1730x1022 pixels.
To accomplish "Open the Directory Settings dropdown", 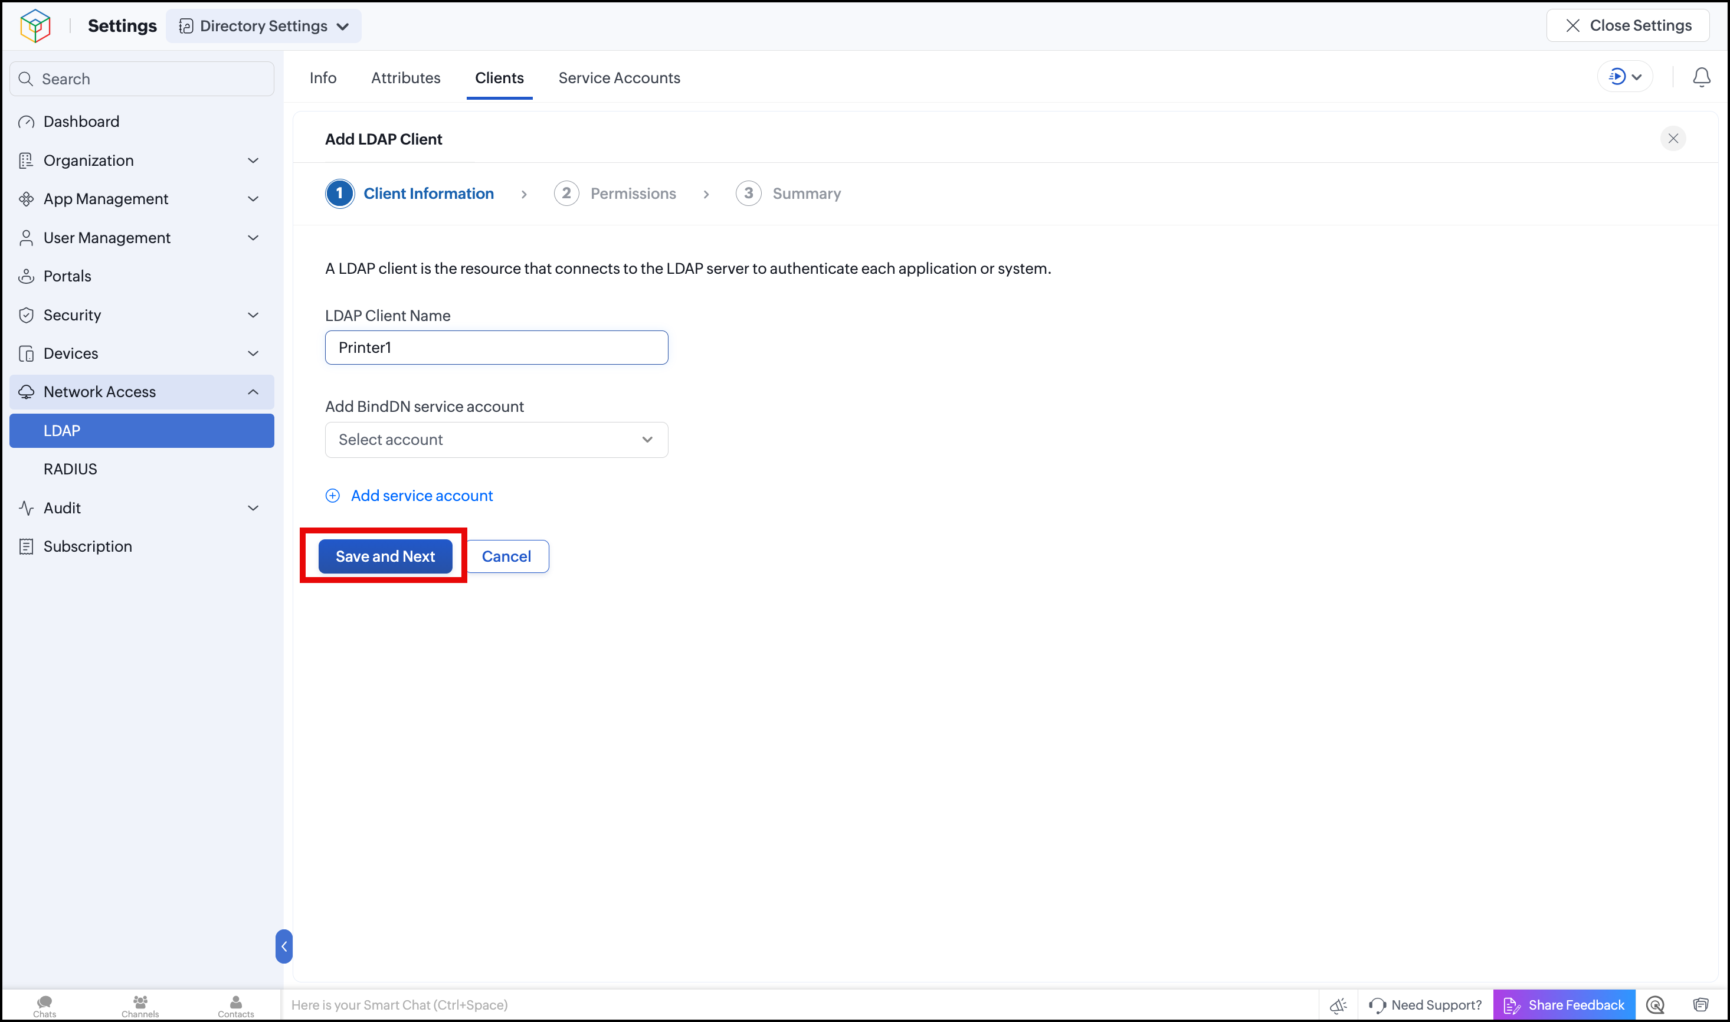I will click(x=264, y=26).
